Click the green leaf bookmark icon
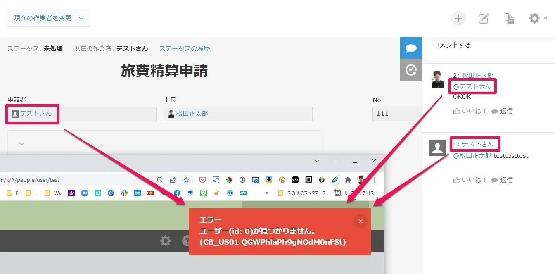The width and height of the screenshot is (555, 274). click(x=204, y=193)
